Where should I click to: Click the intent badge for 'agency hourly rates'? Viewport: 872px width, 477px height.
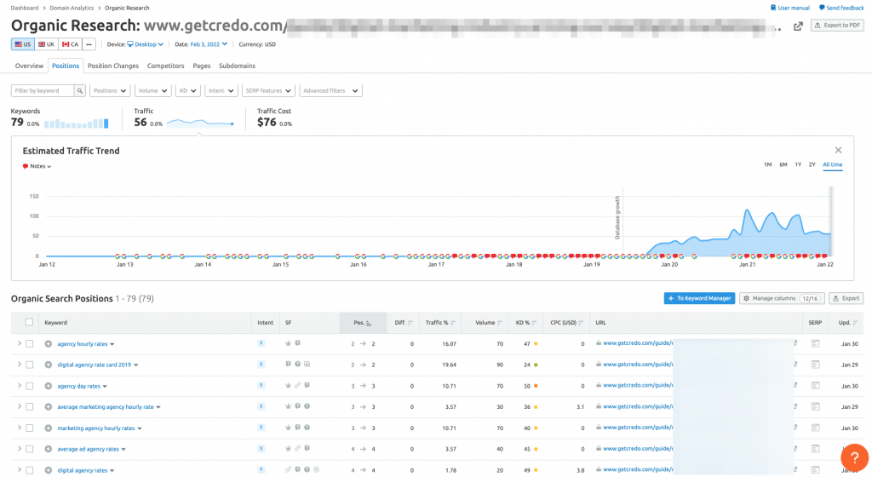pyautogui.click(x=261, y=343)
